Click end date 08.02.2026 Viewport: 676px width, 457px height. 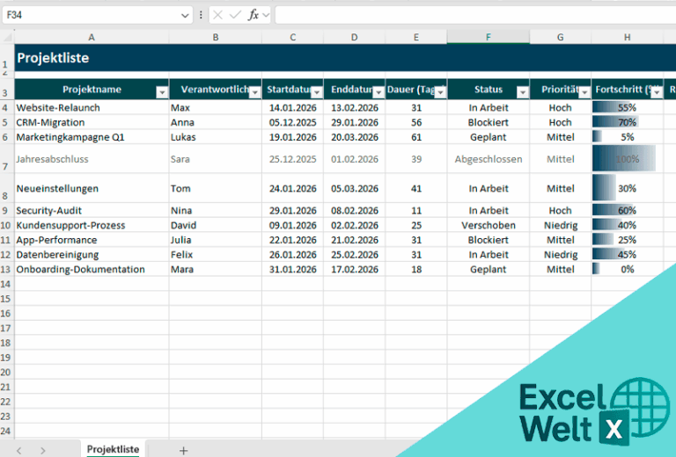(x=355, y=210)
